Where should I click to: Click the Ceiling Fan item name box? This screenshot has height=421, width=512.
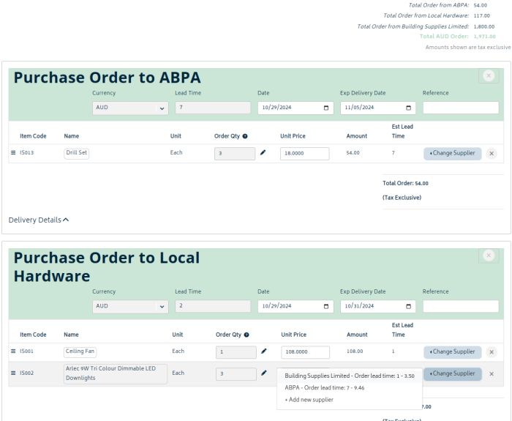tap(80, 351)
